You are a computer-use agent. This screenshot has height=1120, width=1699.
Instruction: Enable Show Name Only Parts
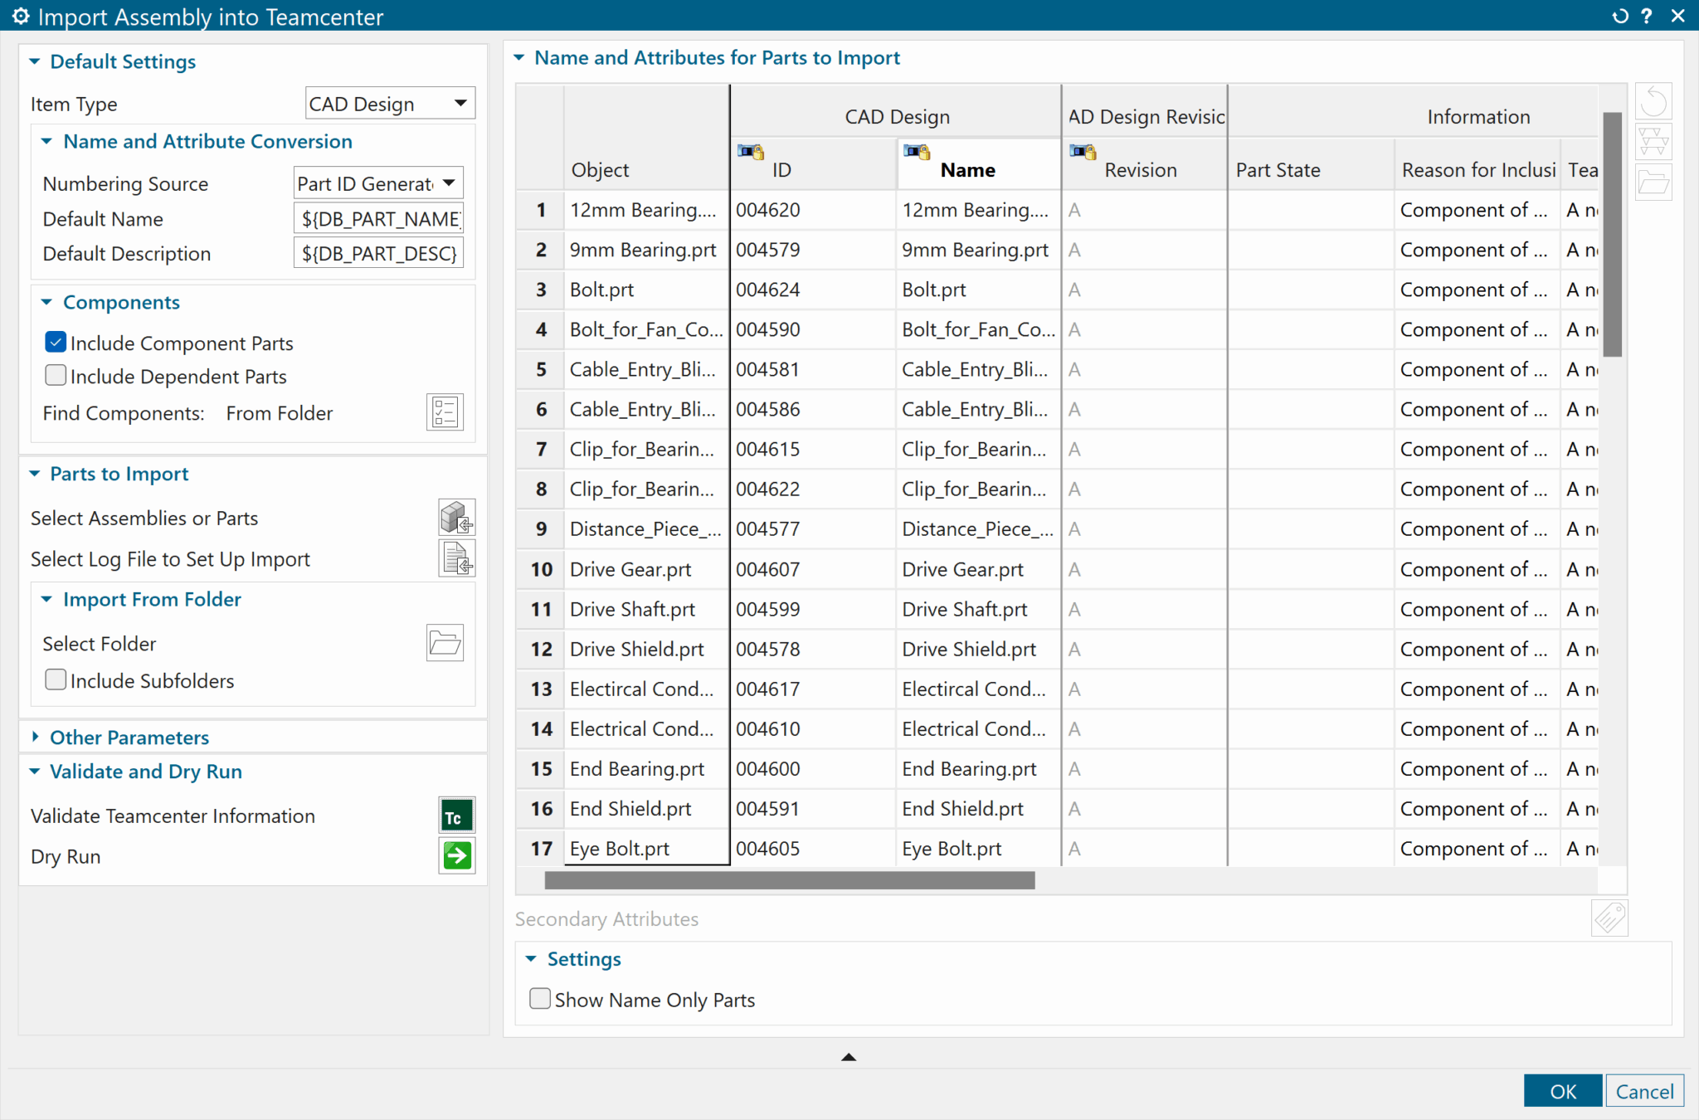tap(539, 998)
